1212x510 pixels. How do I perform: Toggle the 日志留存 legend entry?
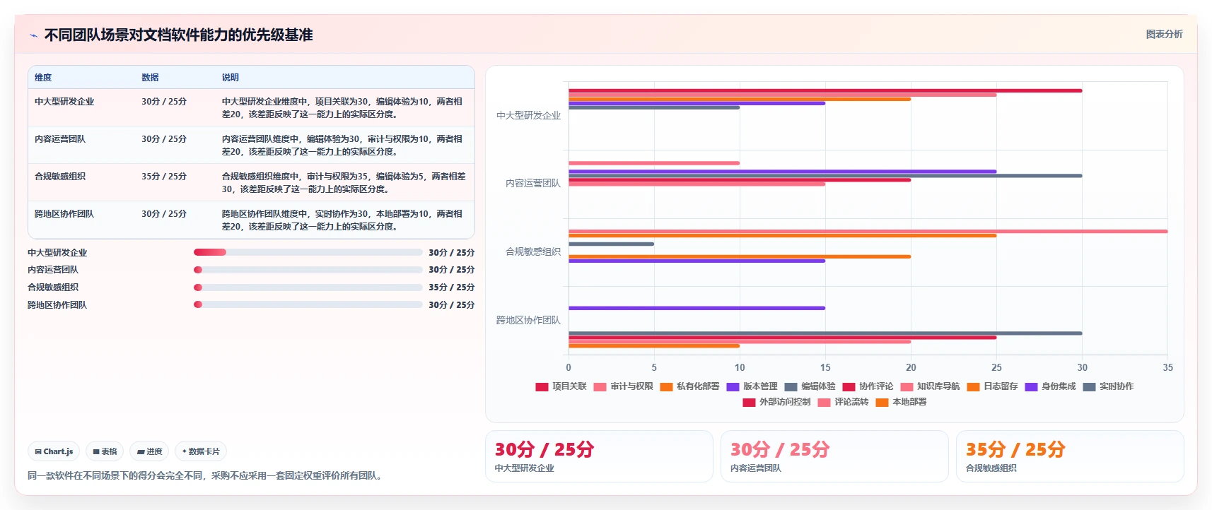(x=992, y=386)
